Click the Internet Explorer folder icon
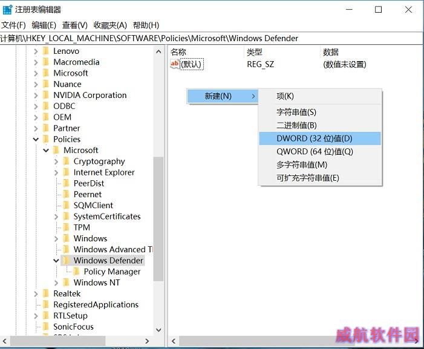The image size is (424, 349). tap(67, 172)
